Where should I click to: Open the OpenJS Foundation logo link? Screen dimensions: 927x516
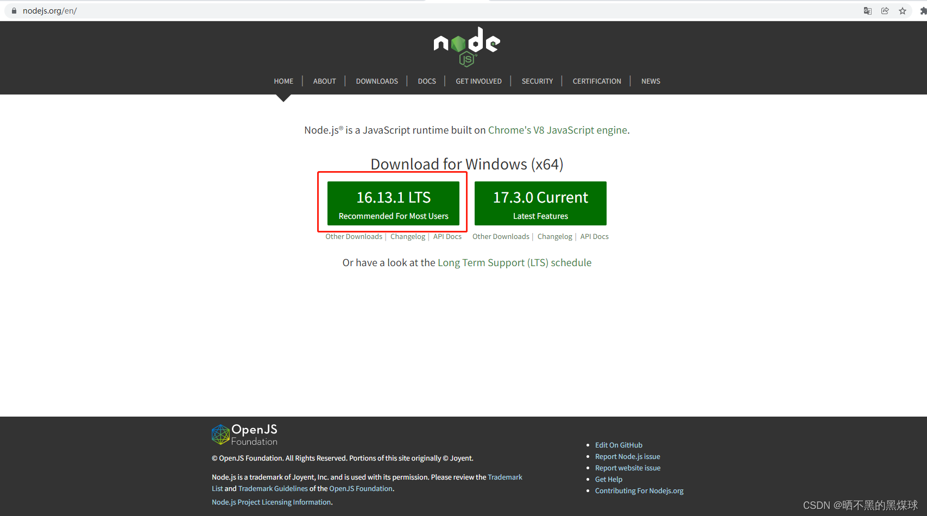pyautogui.click(x=244, y=435)
